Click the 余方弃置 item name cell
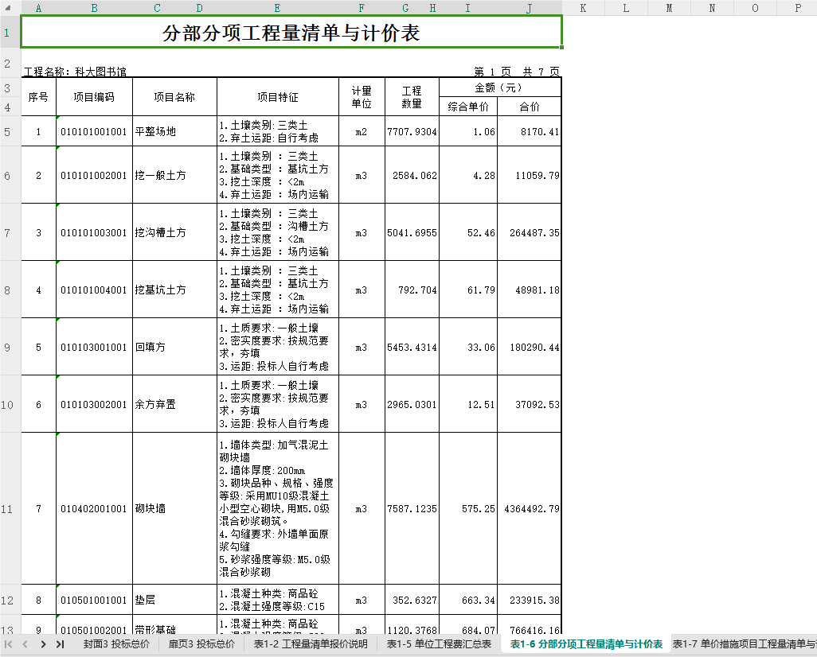The image size is (817, 657). (x=174, y=404)
